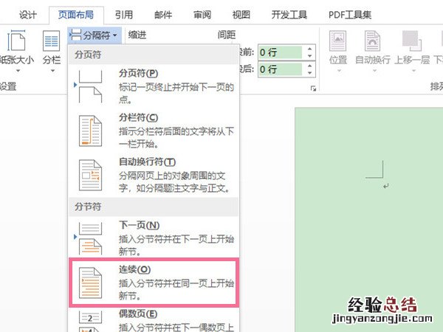The width and height of the screenshot is (443, 332).
Task: Click the spacing before field showing 0 行
Action: [x=280, y=52]
